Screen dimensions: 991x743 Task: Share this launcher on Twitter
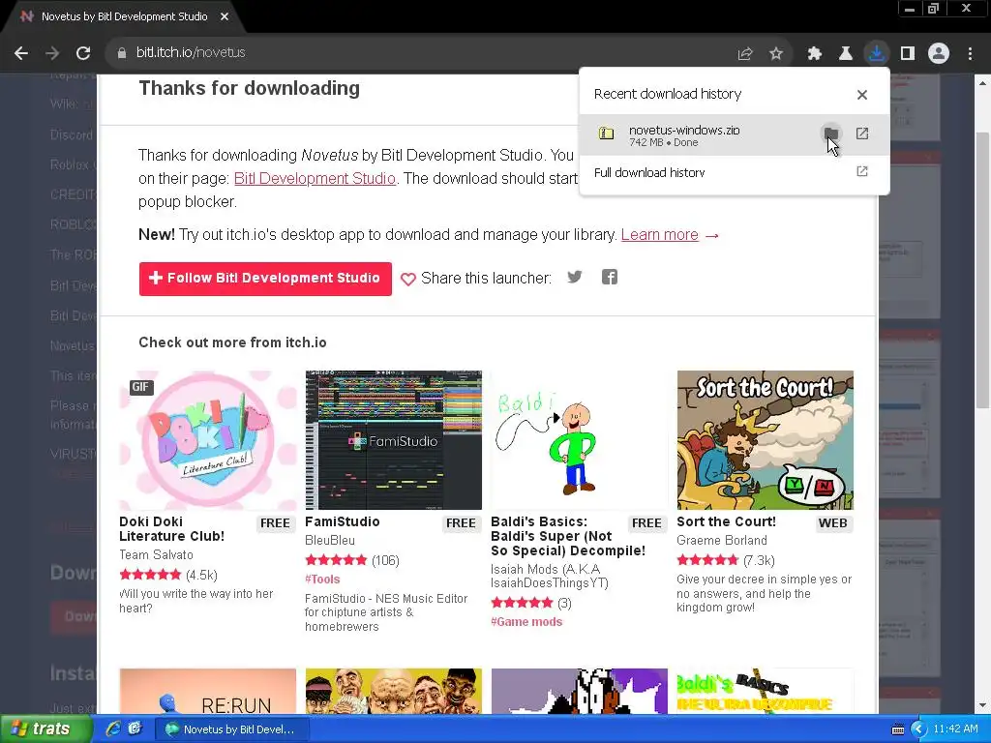click(x=575, y=278)
